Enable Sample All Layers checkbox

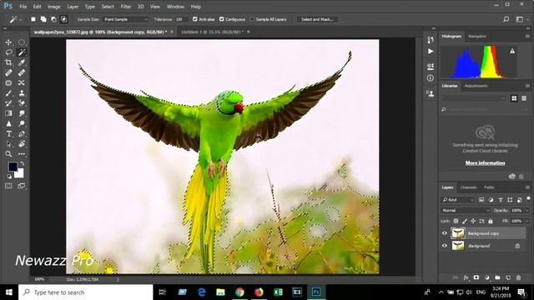tap(252, 19)
